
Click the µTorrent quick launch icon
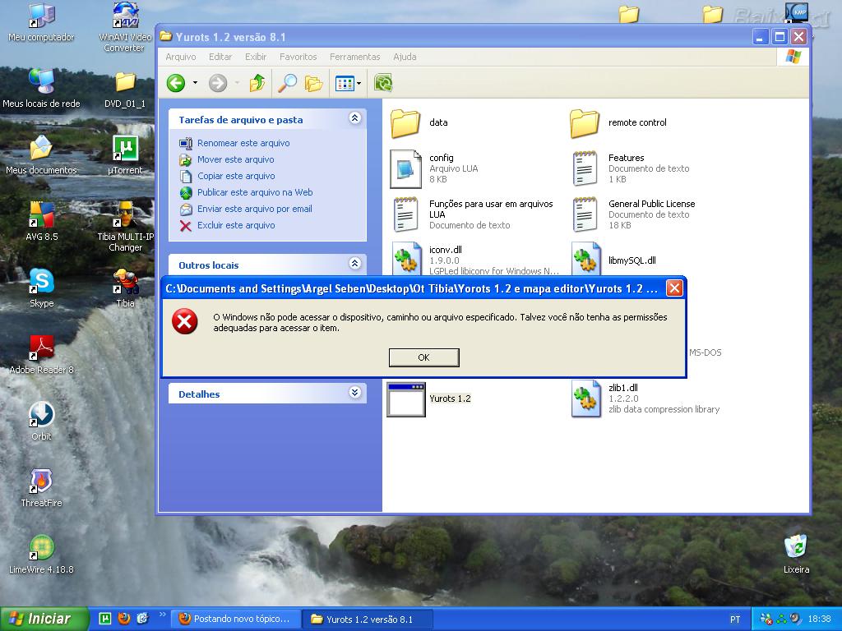coord(105,619)
